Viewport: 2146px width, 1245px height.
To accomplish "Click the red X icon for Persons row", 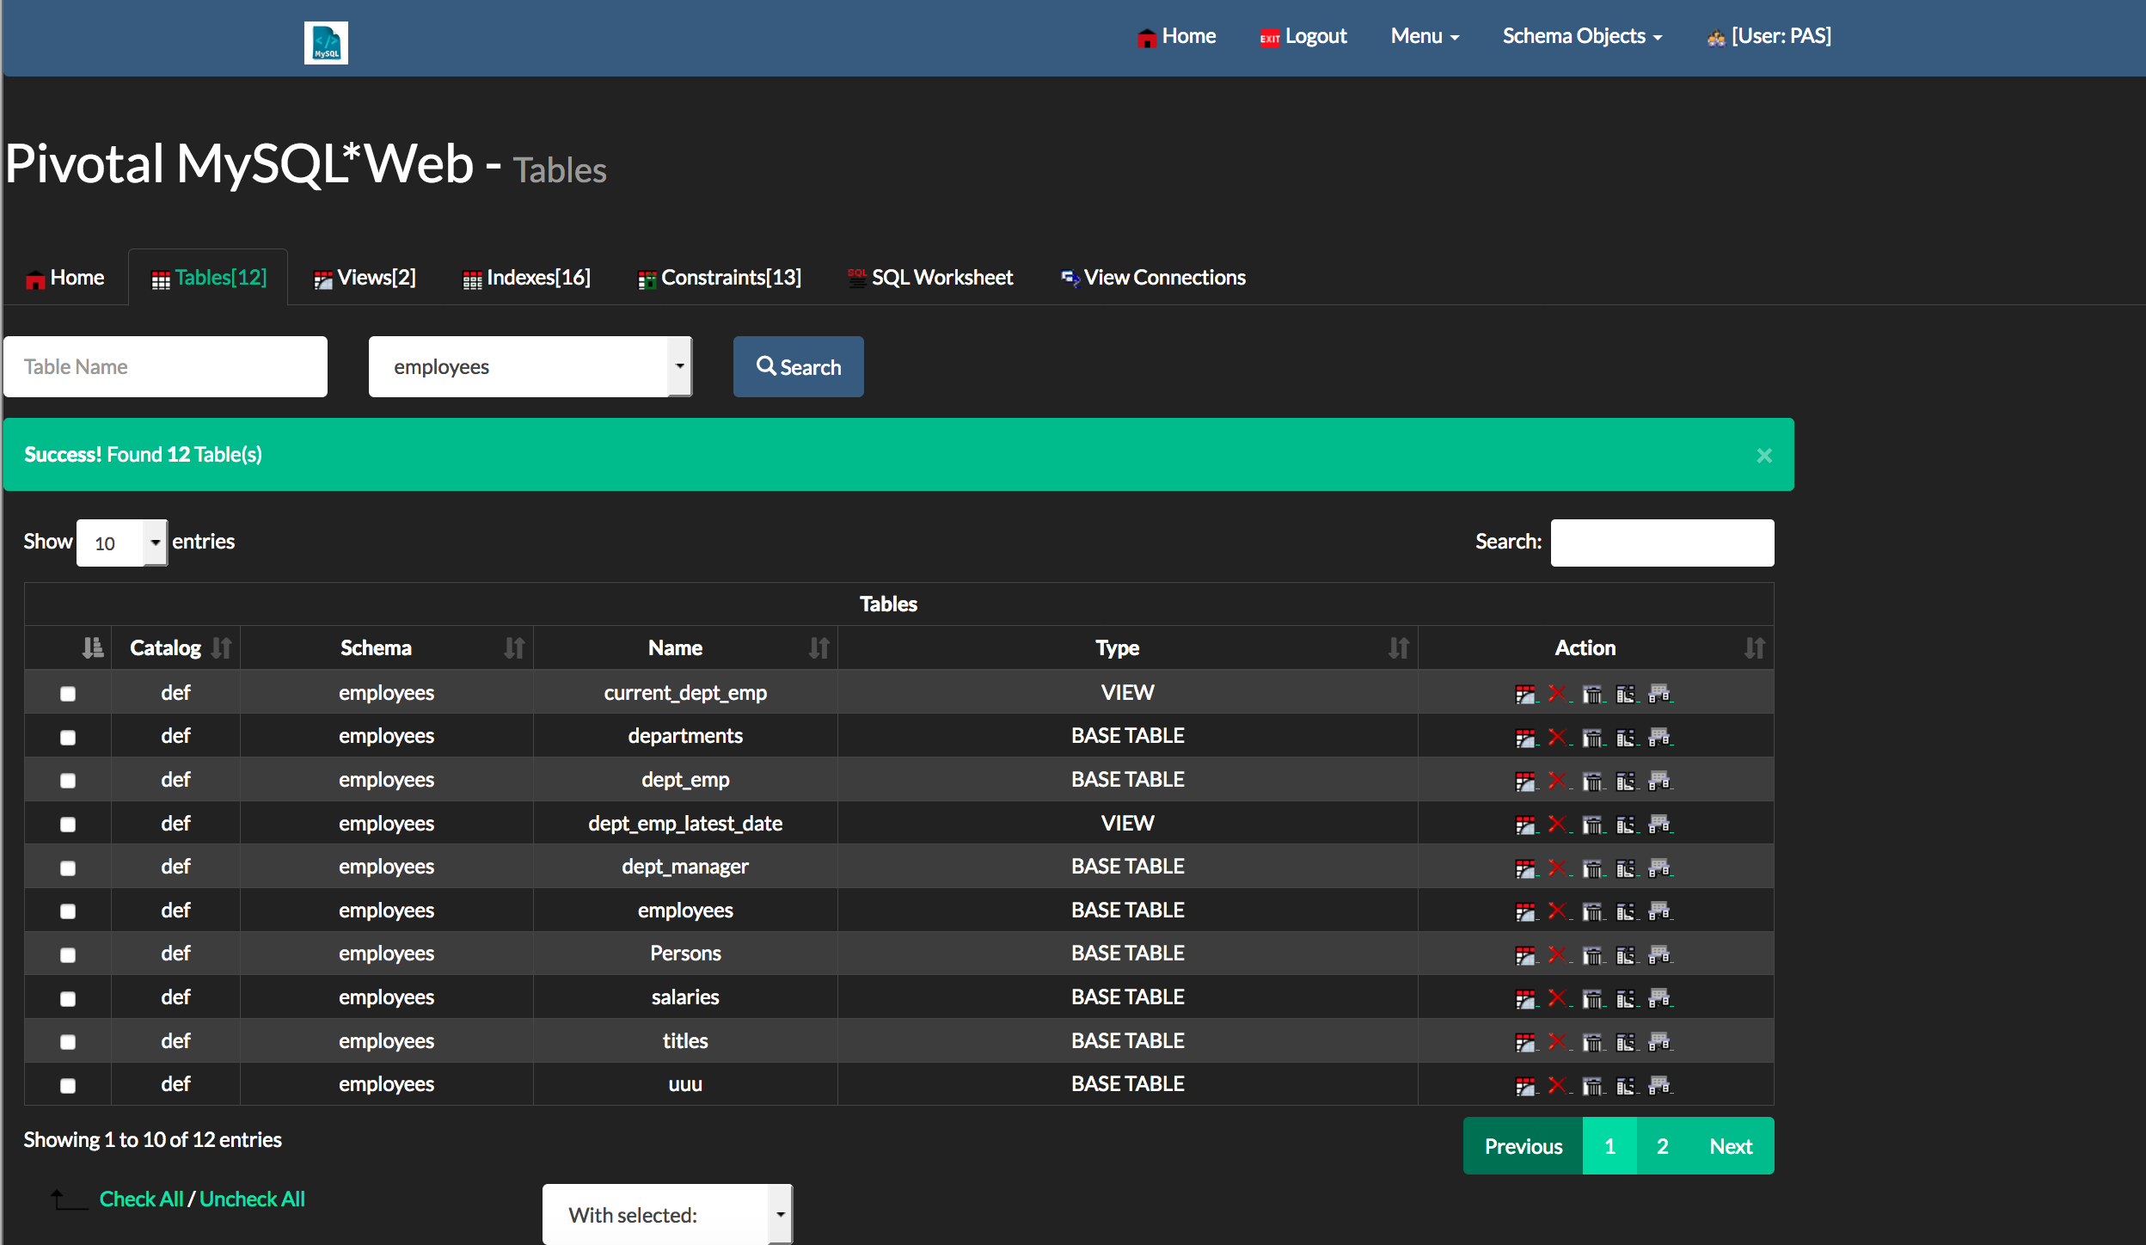I will tap(1557, 955).
